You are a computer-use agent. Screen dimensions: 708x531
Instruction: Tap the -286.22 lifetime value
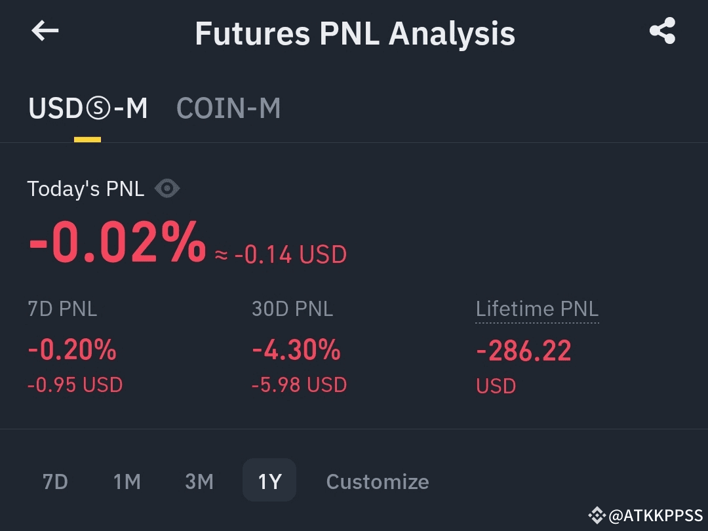(524, 350)
